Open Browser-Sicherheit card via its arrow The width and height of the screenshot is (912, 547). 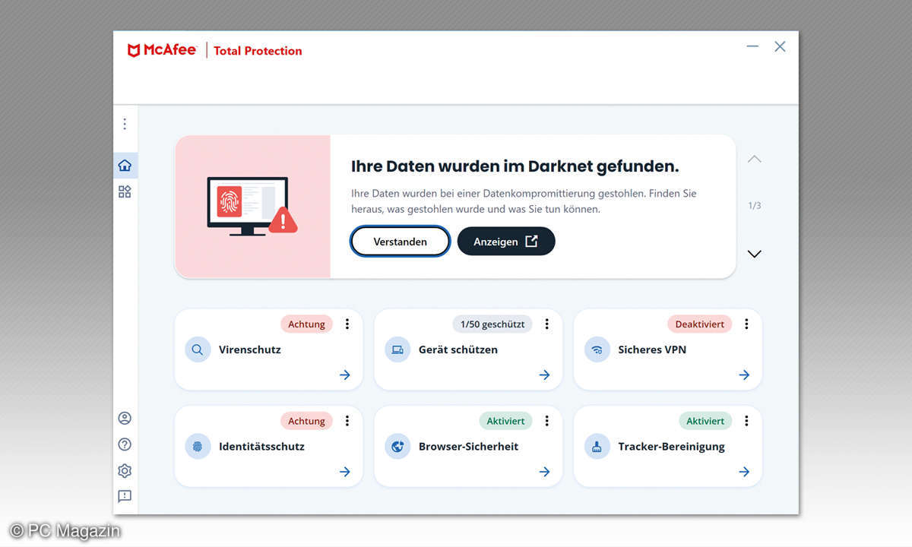point(544,472)
